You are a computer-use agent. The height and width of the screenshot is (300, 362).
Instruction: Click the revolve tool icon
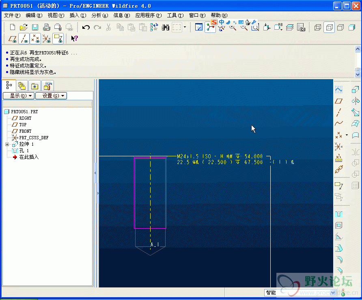(x=355, y=101)
